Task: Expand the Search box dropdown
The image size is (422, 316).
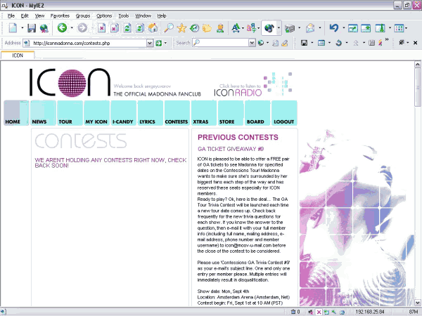Action: point(252,43)
